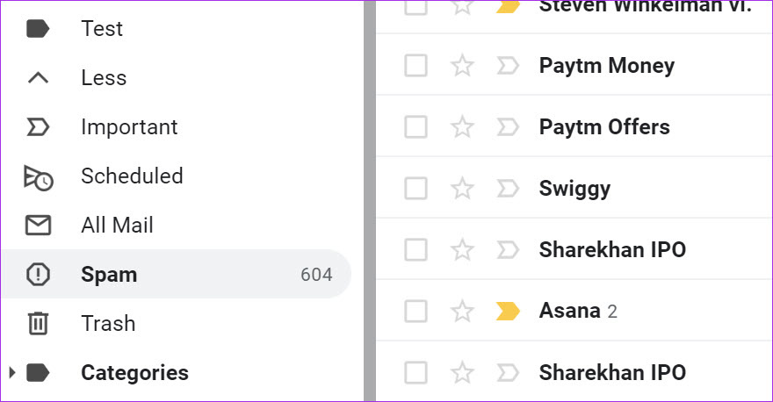Check the Asana email checkbox
The height and width of the screenshot is (402, 773).
(415, 311)
